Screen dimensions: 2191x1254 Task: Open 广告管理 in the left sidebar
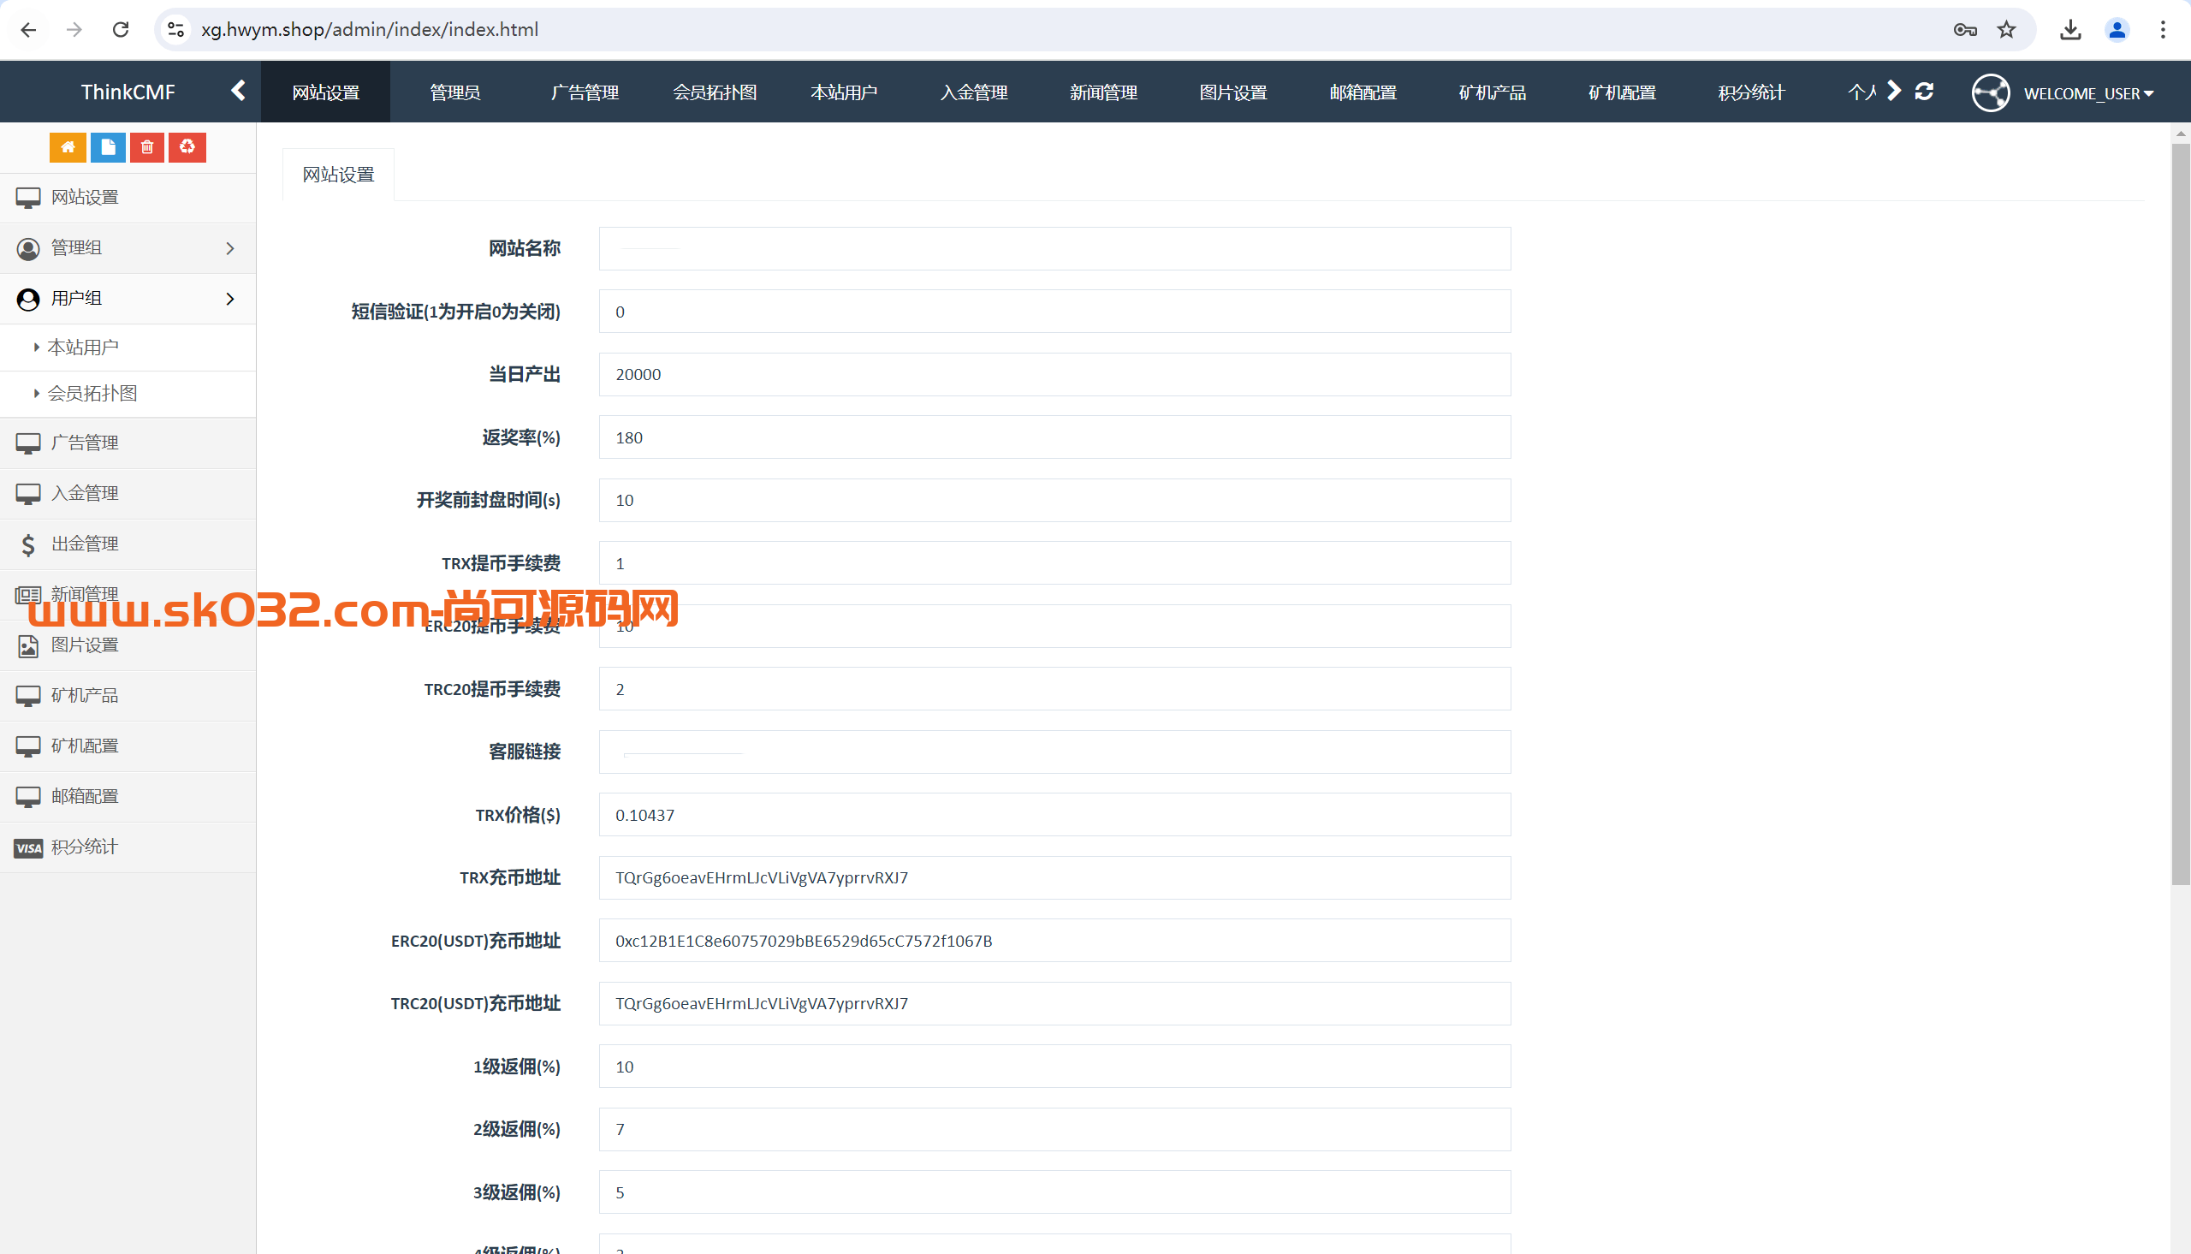(x=128, y=443)
